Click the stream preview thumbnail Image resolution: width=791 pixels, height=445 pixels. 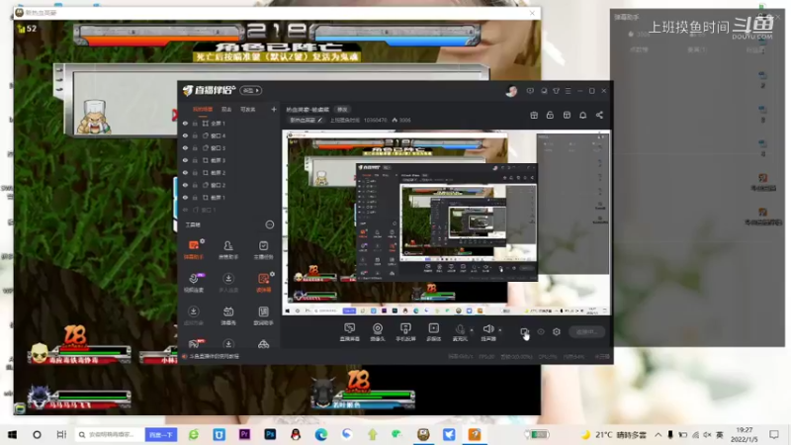point(446,222)
